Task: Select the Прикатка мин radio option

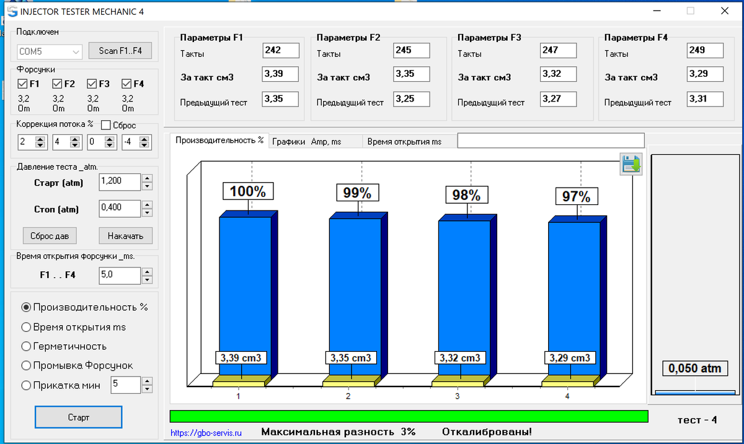Action: tap(26, 385)
